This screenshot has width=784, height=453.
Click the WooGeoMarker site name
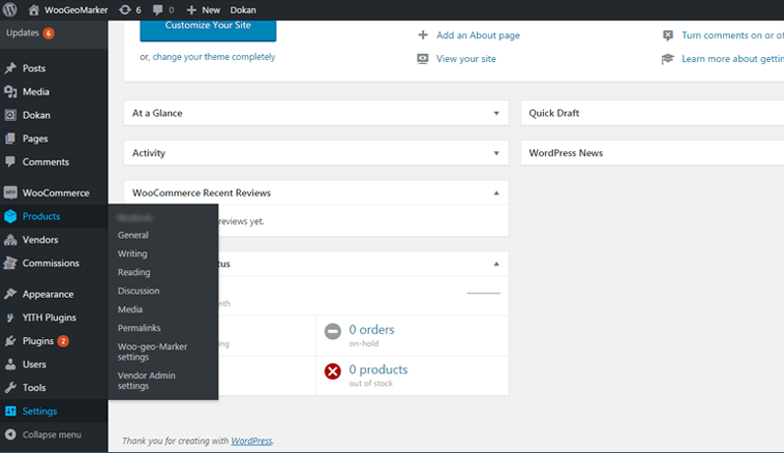76,10
